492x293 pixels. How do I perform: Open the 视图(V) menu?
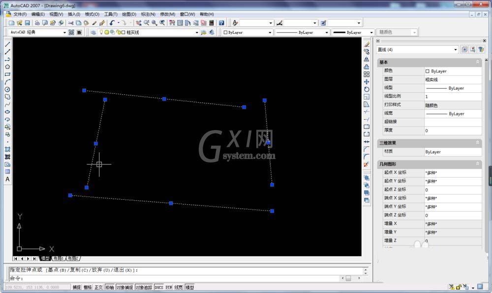pyautogui.click(x=56, y=14)
